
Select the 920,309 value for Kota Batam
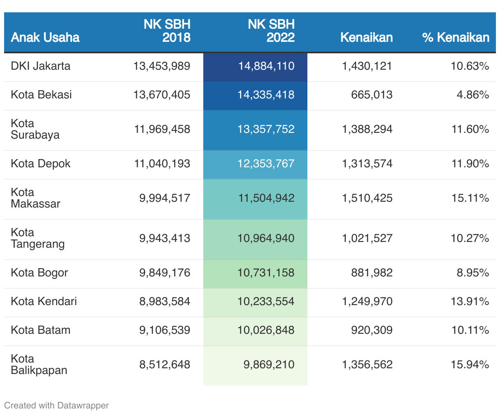pyautogui.click(x=372, y=330)
